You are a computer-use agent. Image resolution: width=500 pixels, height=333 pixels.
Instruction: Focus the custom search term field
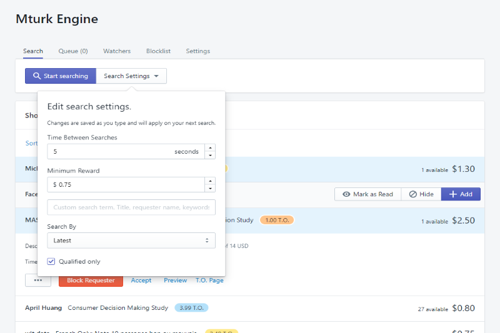coord(131,207)
